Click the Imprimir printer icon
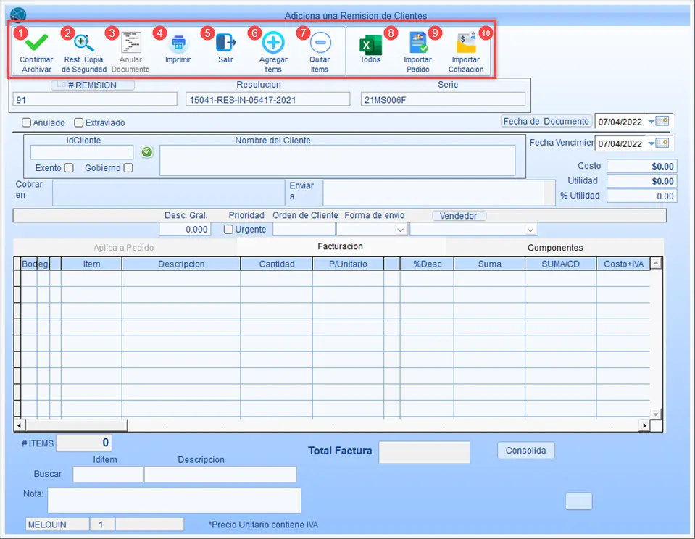The width and height of the screenshot is (695, 539). tap(178, 43)
